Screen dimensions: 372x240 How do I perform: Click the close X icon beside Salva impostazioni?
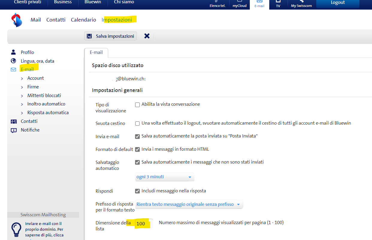(147, 36)
